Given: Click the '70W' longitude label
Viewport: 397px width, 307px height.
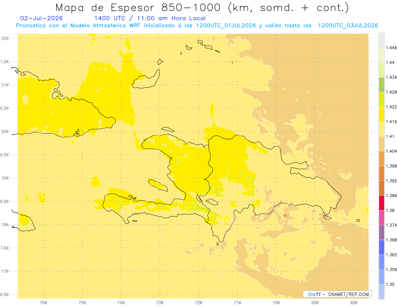Looking at the screenshot, I should (x=276, y=302).
